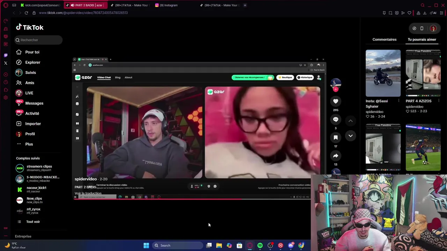This screenshot has width=447, height=251.
Task: Bookmark the video with the save icon
Action: (x=336, y=137)
